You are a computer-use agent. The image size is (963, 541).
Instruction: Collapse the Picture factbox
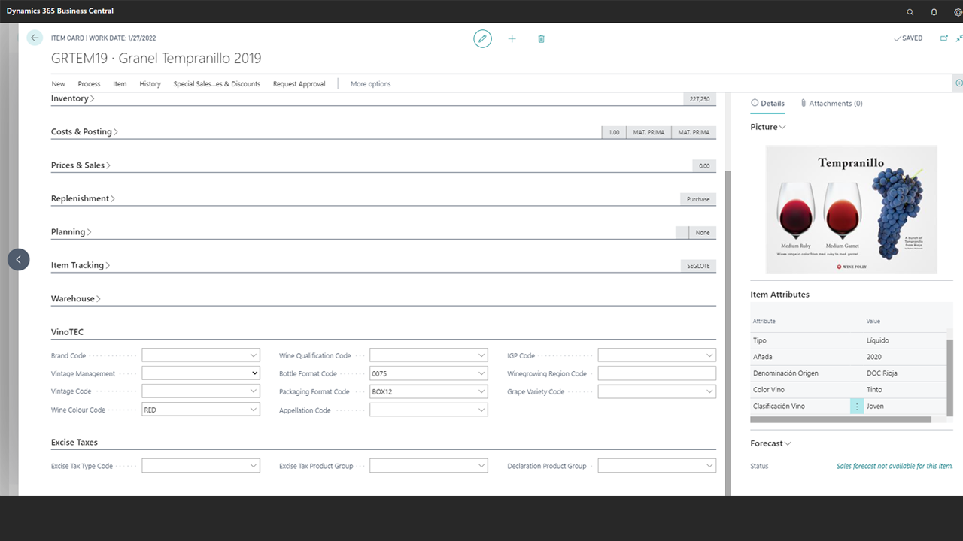(x=768, y=127)
